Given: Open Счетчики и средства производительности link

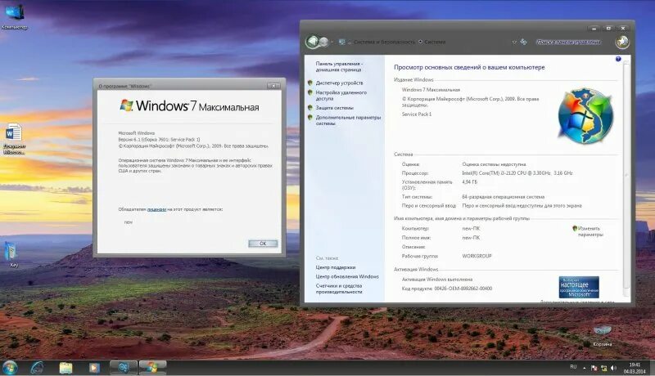Looking at the screenshot, I should coord(339,289).
